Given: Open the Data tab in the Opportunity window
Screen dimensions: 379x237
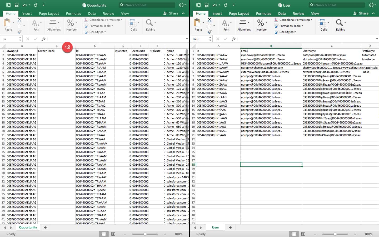Looking at the screenshot, I should click(x=92, y=13).
